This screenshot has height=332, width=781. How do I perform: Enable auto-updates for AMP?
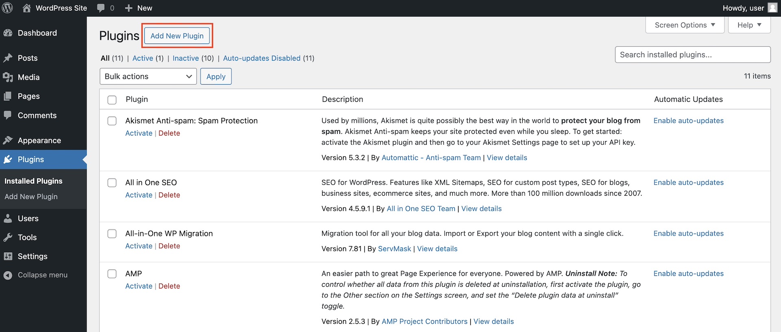click(x=689, y=274)
